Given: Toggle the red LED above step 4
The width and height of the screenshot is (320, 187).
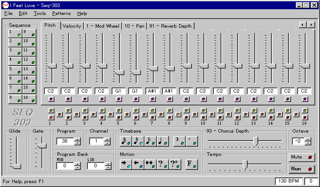Looking at the screenshot, I should [102, 118].
